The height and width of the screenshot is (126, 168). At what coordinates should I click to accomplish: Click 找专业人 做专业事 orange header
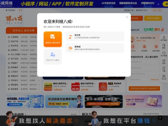(23, 30)
